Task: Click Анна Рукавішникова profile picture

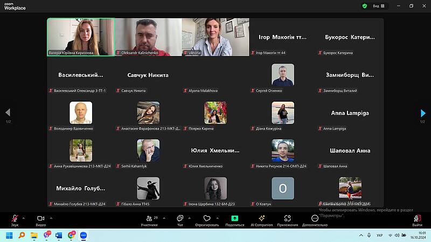Action: 81,150
